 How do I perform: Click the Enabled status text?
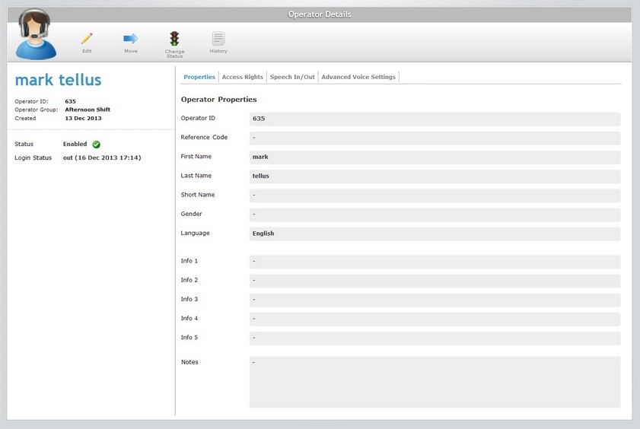75,144
